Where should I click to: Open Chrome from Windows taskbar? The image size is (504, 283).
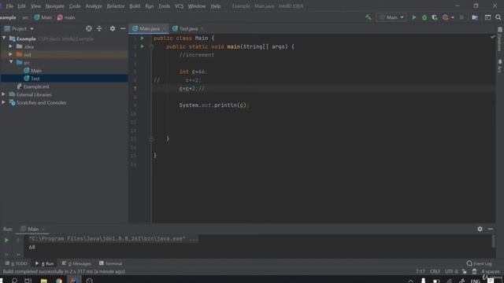point(59,280)
